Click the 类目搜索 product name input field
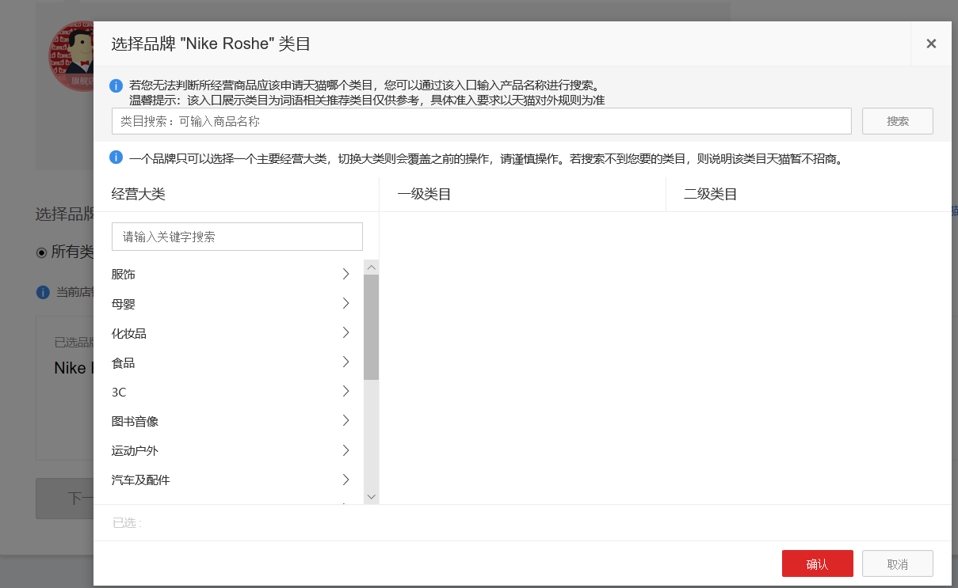The width and height of the screenshot is (958, 588). coord(481,120)
